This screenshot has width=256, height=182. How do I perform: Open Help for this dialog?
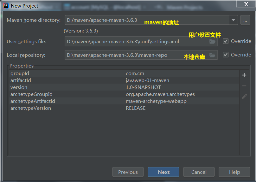click(x=234, y=172)
